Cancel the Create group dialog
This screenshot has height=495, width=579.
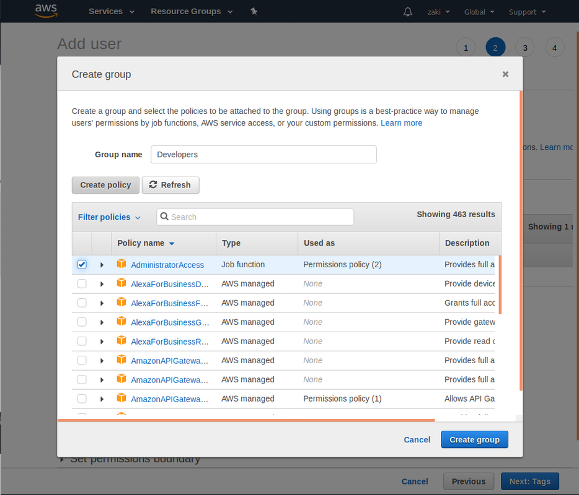[x=417, y=439]
